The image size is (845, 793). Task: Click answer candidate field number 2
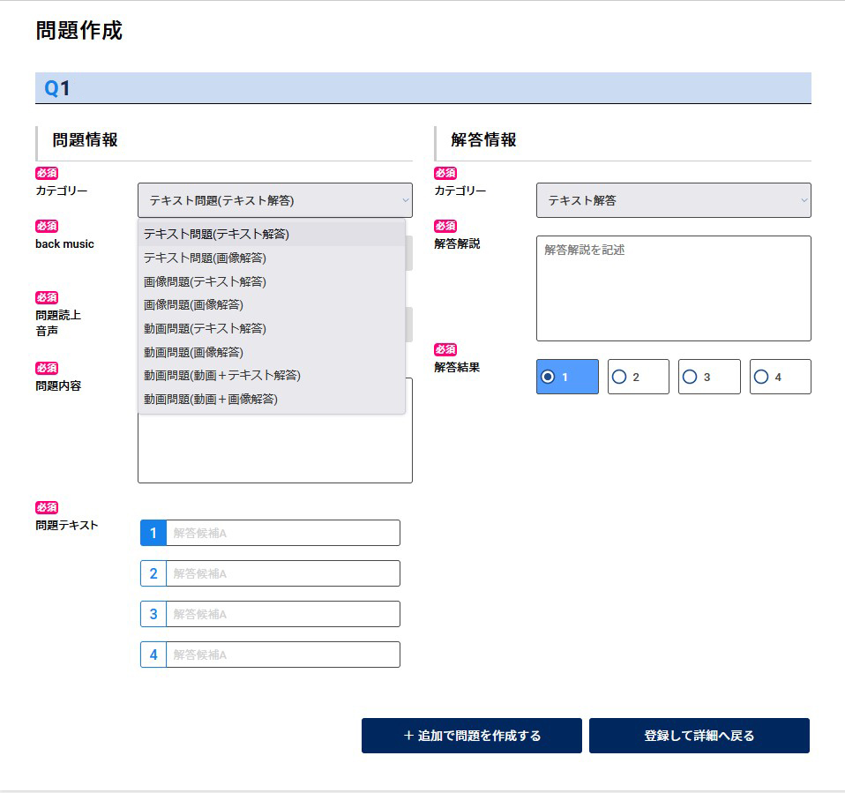tap(282, 573)
